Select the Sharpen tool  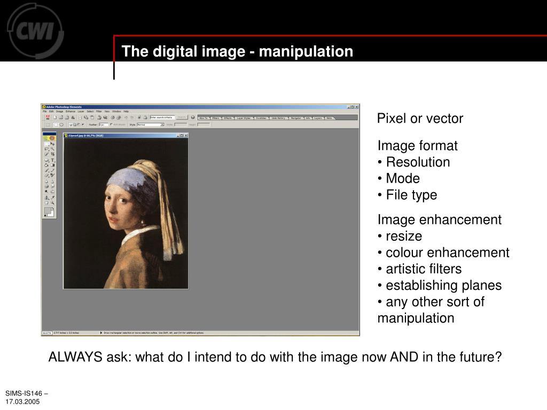coord(53,182)
